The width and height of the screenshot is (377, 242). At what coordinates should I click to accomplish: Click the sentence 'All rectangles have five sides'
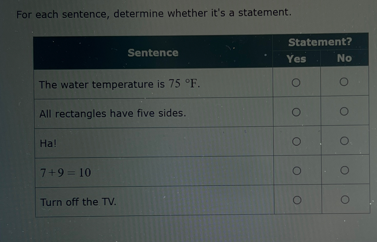point(113,114)
